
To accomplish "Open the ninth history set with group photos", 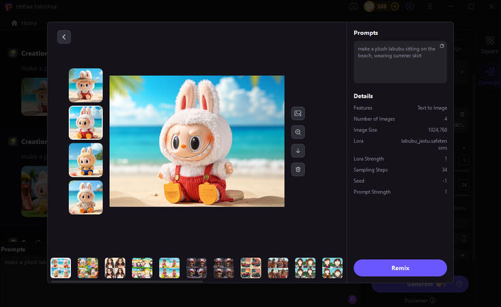I will tap(278, 267).
